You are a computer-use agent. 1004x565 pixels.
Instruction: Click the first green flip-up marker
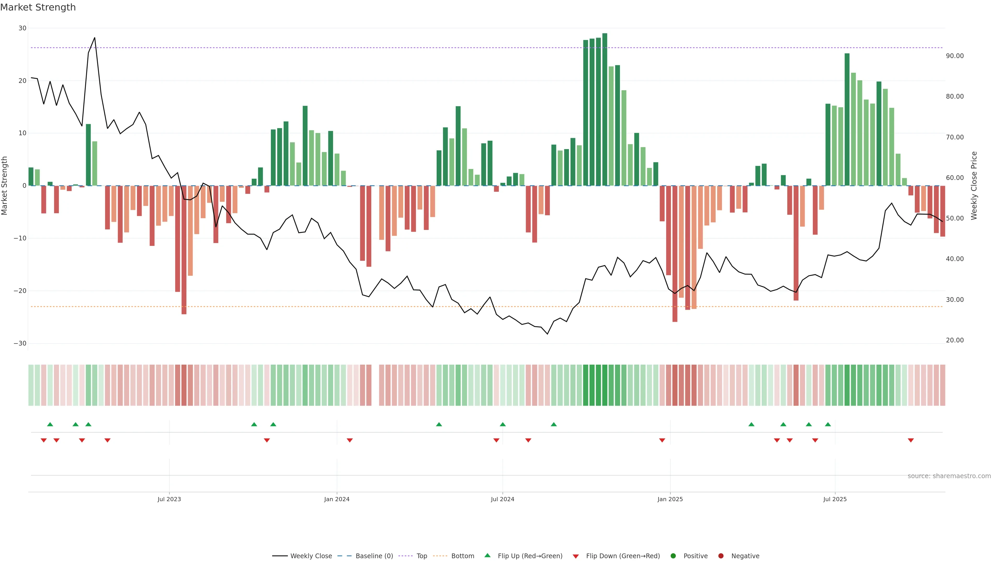point(50,424)
